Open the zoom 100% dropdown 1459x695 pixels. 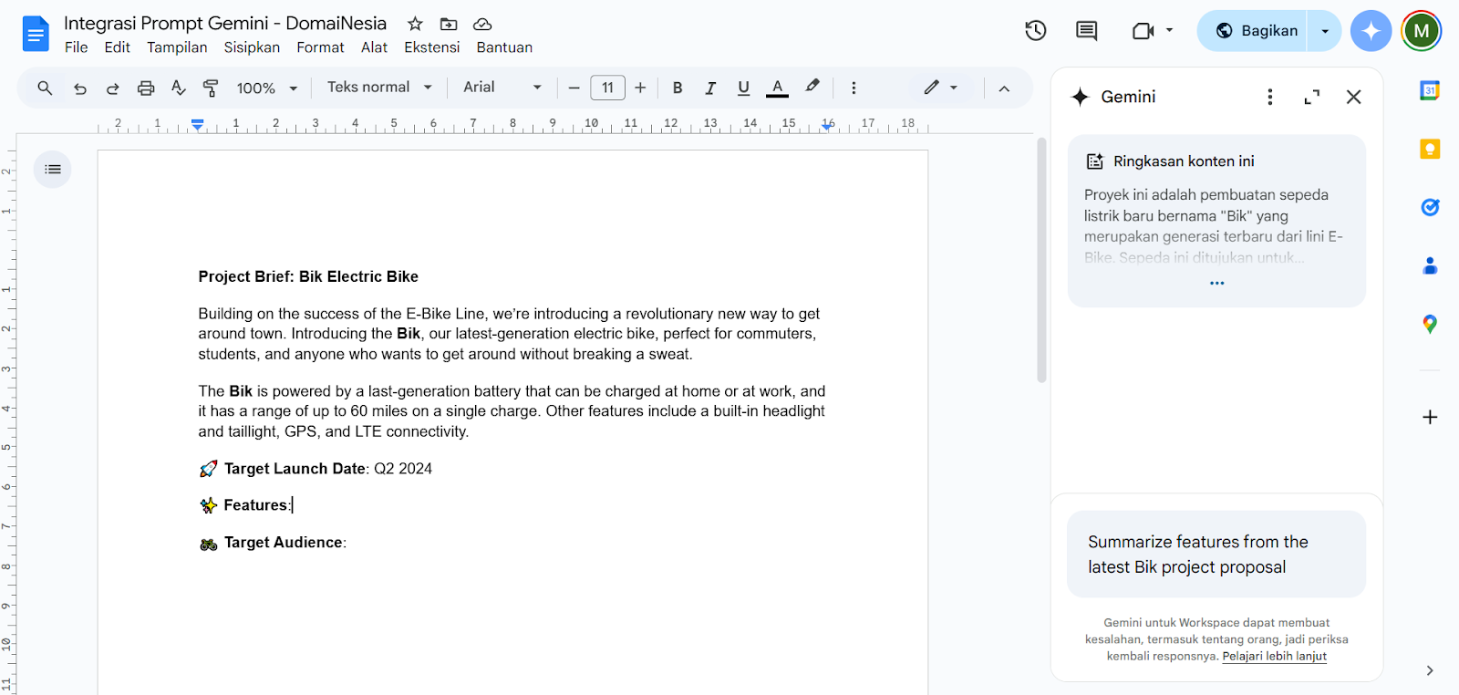(266, 88)
